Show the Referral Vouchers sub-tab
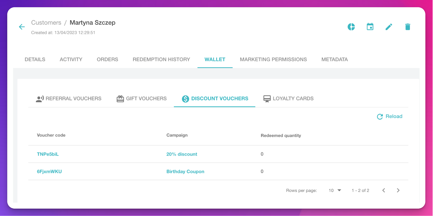The width and height of the screenshot is (433, 216). [69, 99]
